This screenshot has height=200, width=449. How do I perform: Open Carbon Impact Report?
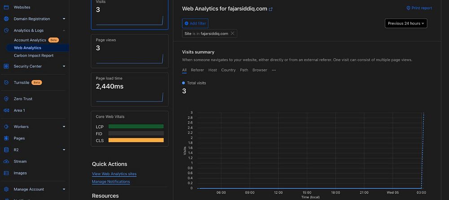click(34, 55)
